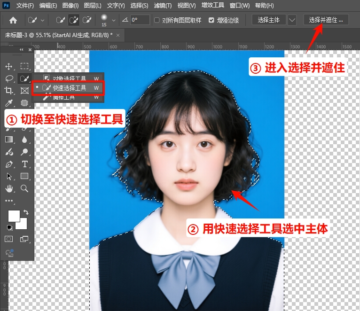Select the Add to Selection mode icon

pyautogui.click(x=74, y=20)
